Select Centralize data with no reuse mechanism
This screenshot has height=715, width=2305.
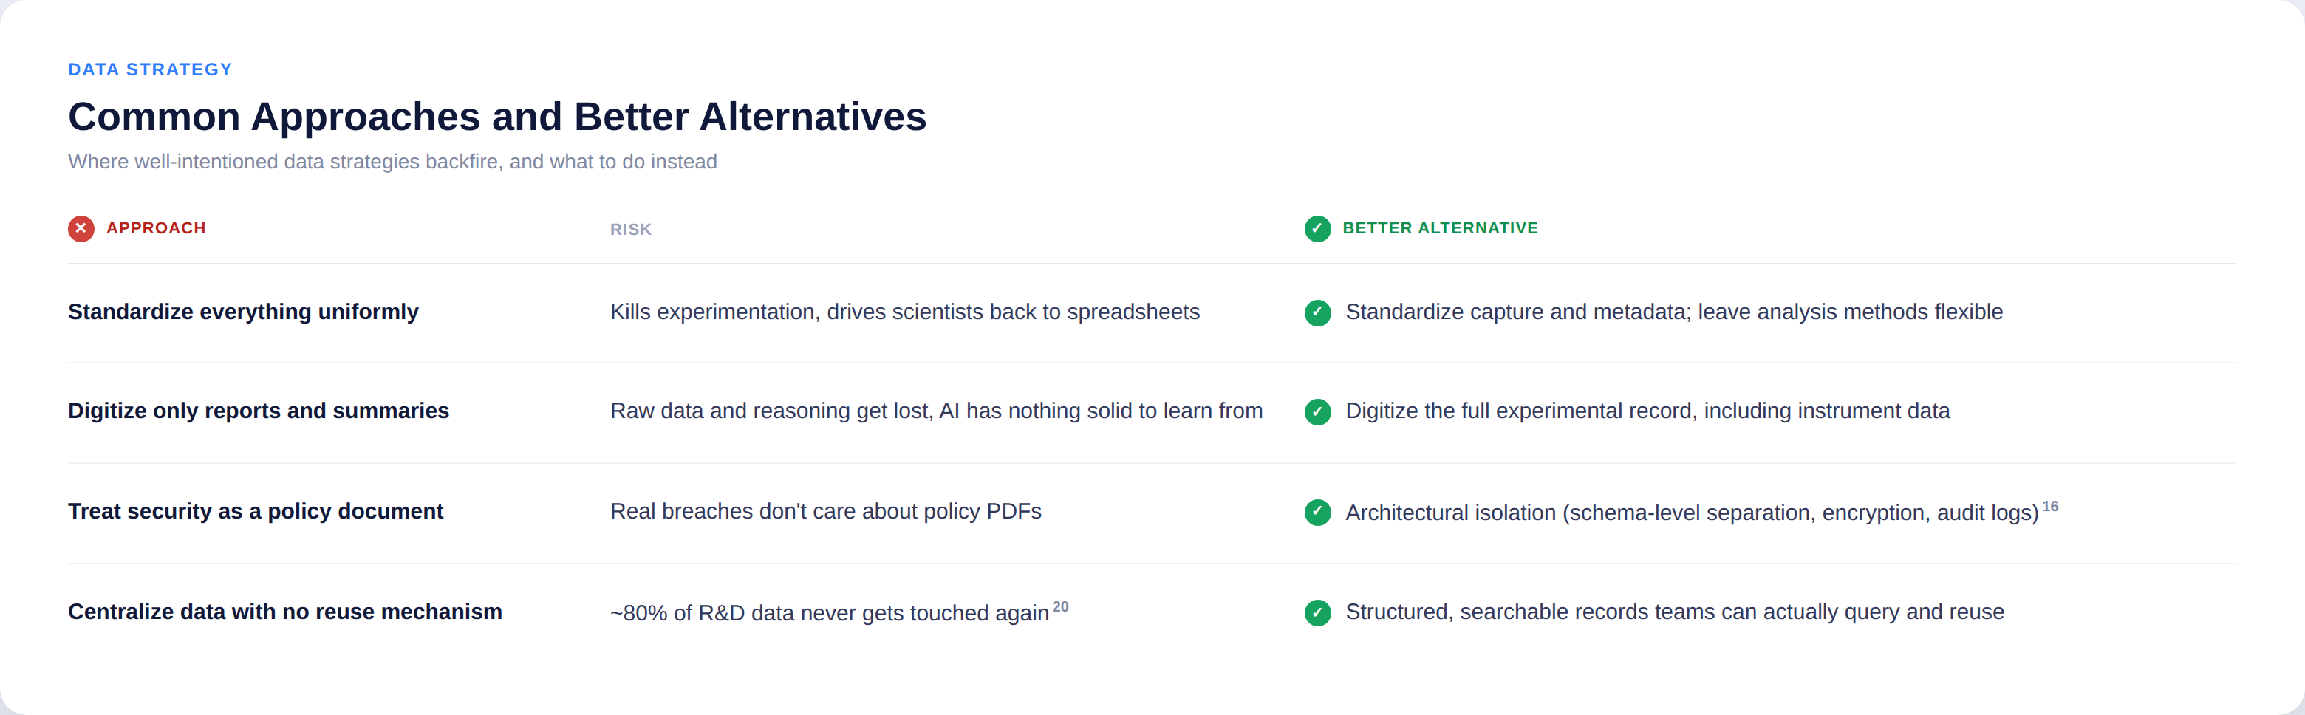285,611
